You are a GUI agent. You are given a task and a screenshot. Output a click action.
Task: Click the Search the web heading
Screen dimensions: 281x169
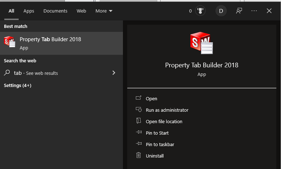coord(20,61)
